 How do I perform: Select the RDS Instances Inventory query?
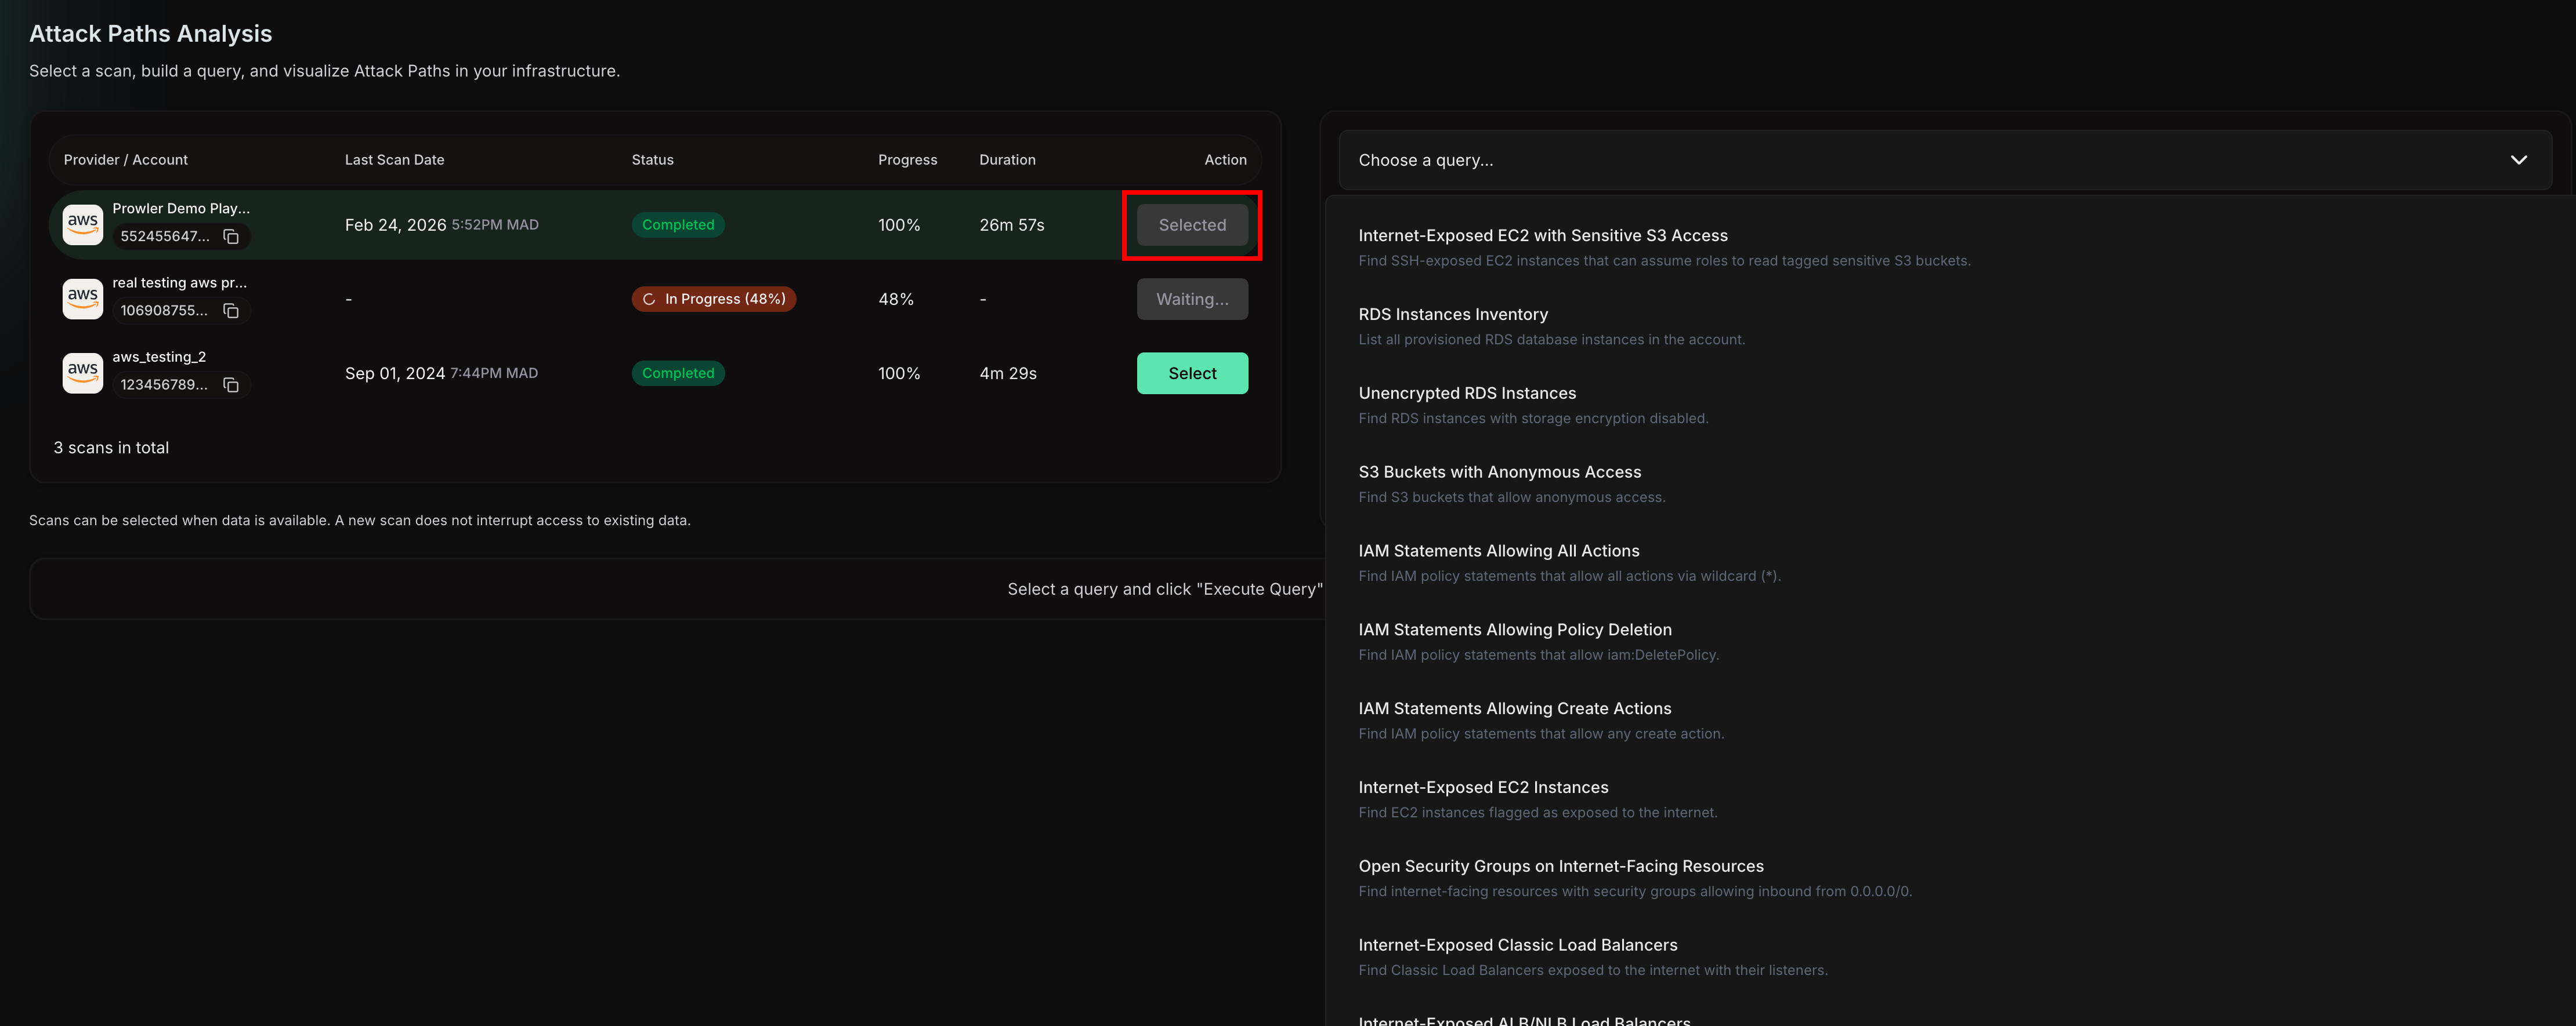tap(1453, 314)
